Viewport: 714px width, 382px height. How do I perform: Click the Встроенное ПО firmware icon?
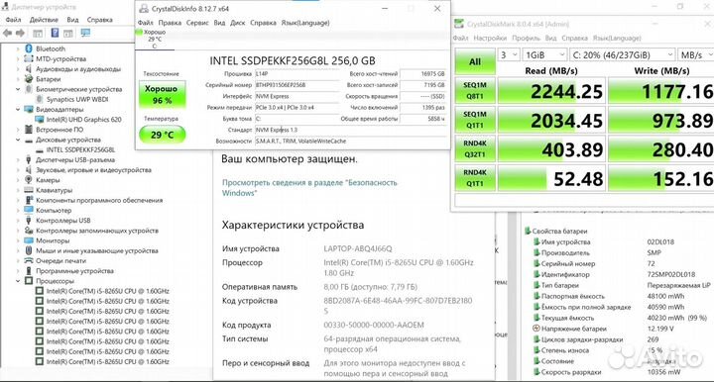pos(29,130)
